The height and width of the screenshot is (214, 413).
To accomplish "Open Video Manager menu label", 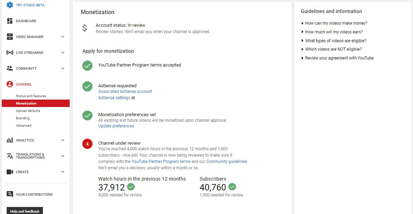I will coord(30,37).
